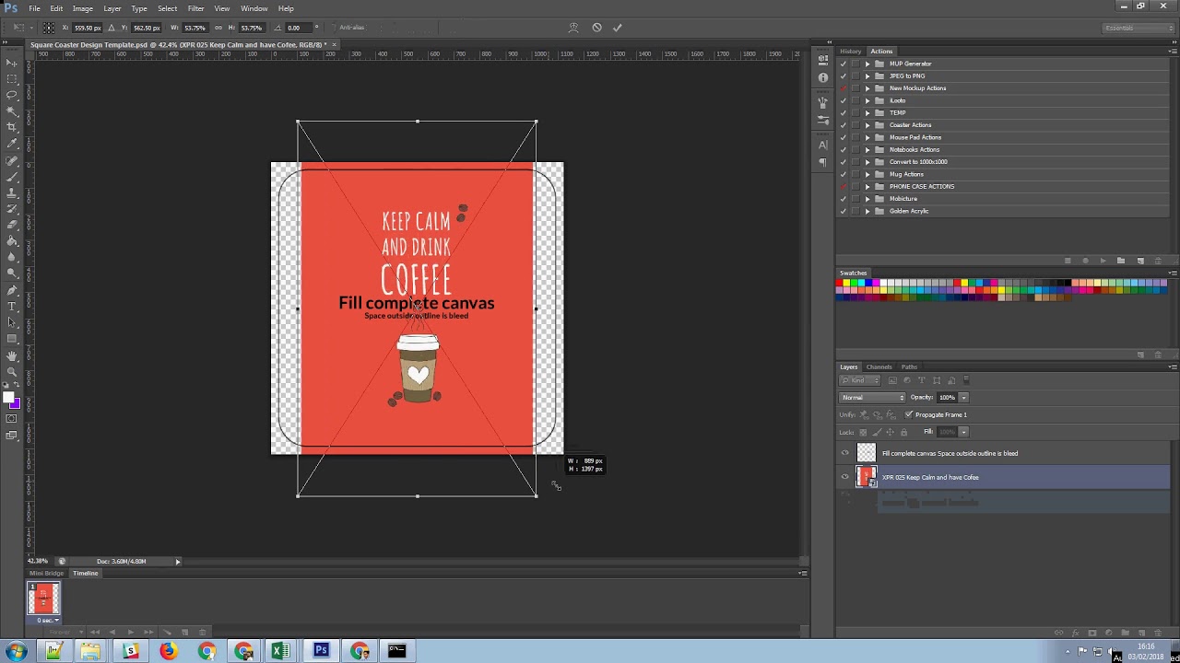Expand the PHONE CASE ACTIONS set

point(867,186)
